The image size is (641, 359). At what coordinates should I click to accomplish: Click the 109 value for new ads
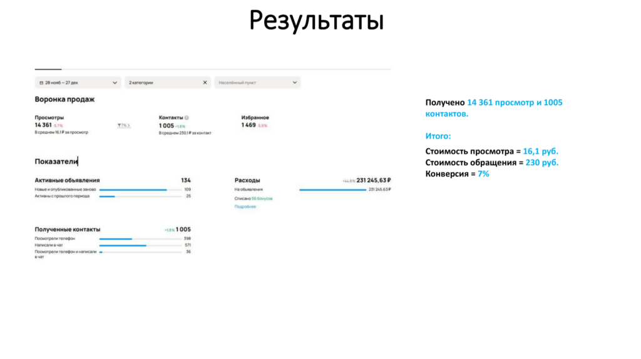coord(188,190)
